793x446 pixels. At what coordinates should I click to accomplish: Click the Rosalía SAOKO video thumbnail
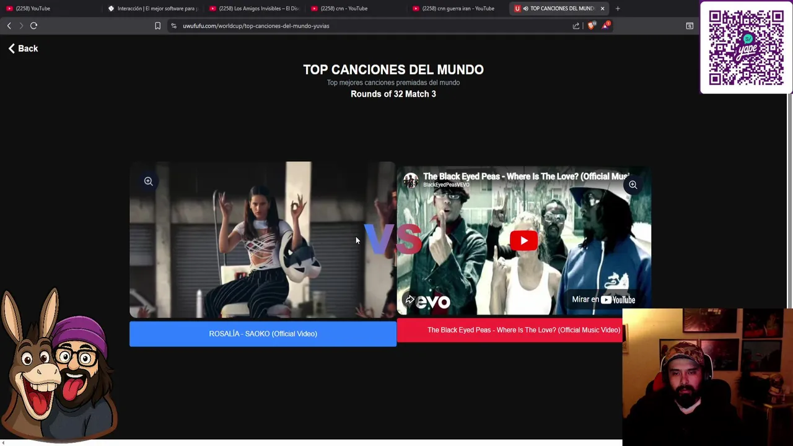[x=263, y=240]
